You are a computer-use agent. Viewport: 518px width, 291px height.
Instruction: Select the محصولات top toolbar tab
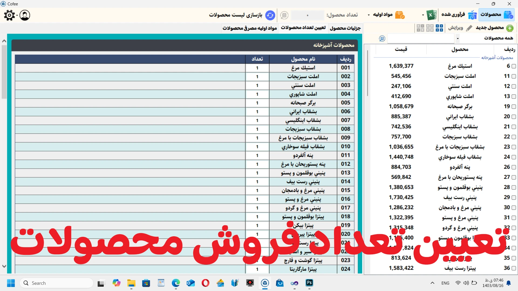[x=497, y=15]
